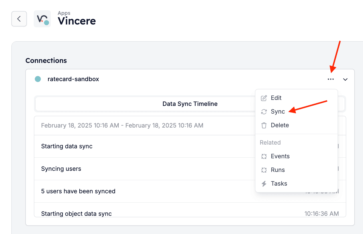Click the February 18, 2025 date range header
The width and height of the screenshot is (363, 234).
(122, 126)
